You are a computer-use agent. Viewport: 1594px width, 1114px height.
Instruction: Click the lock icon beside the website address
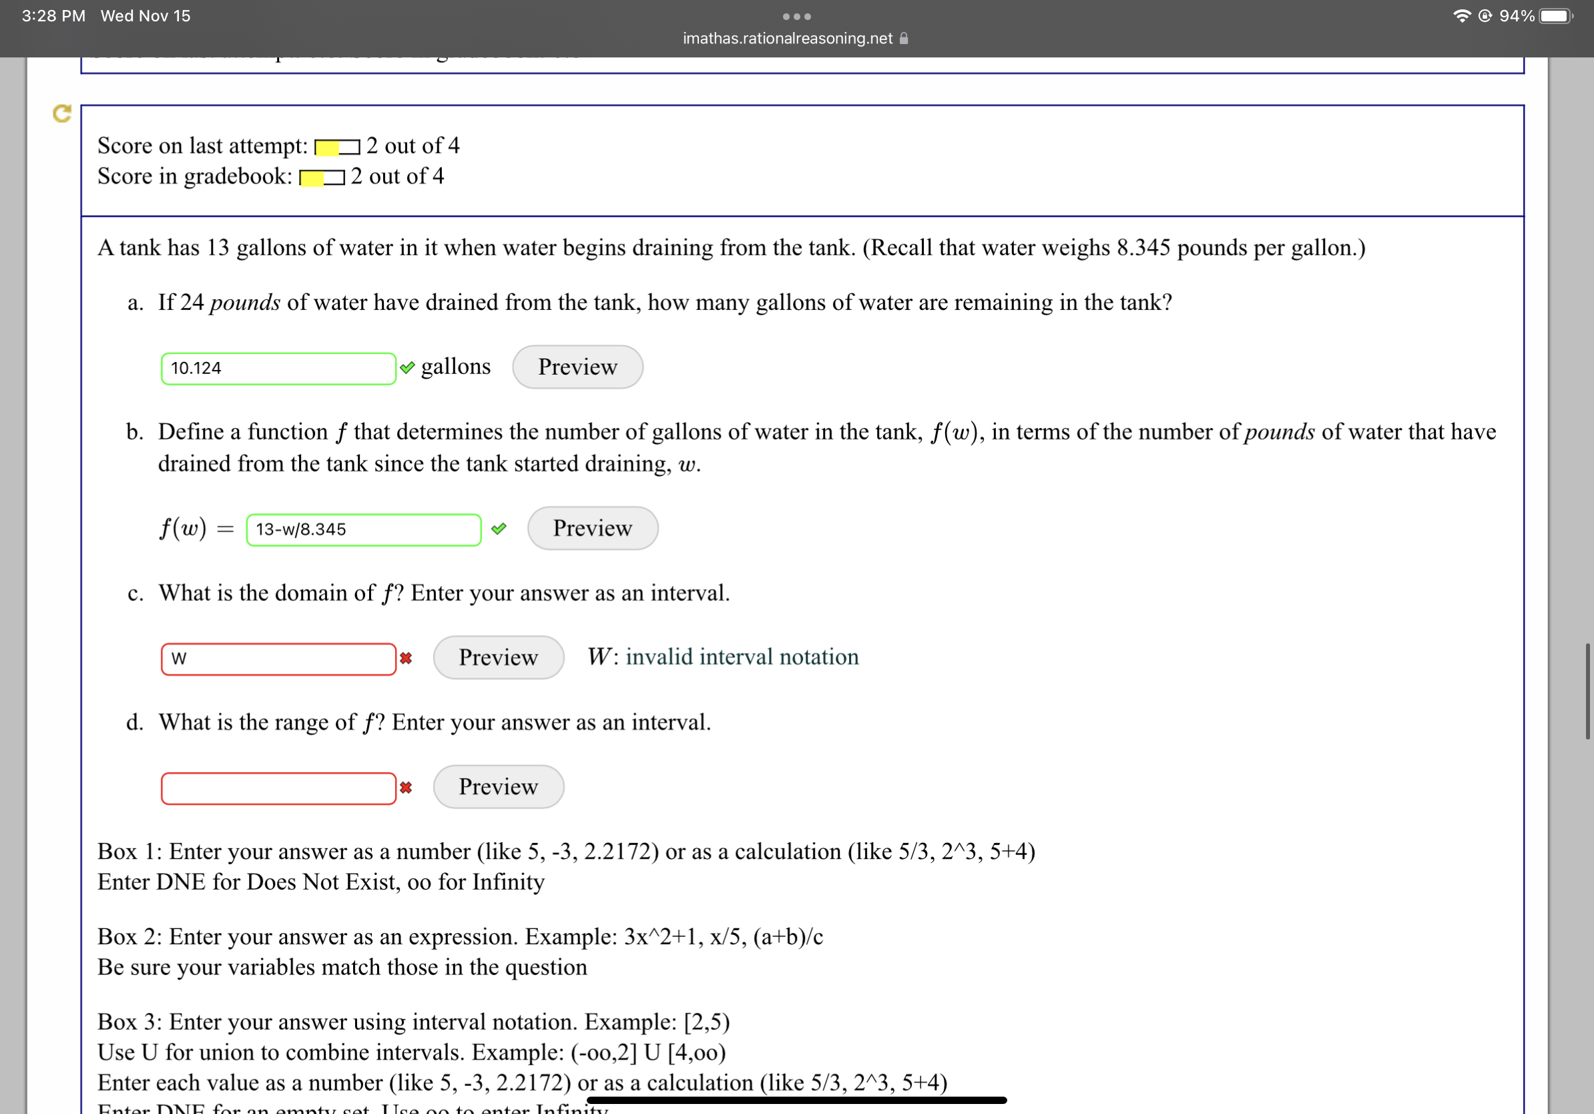tap(903, 38)
